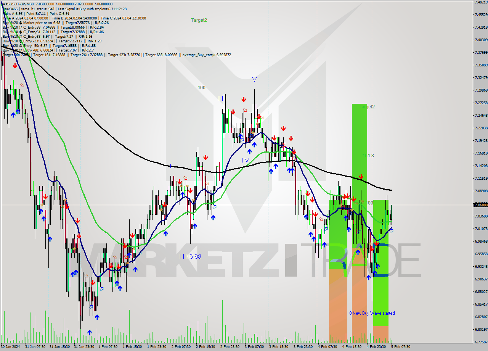Select the blue 'V' wave label
Viewport: 488px width, 351px height.
254,79
